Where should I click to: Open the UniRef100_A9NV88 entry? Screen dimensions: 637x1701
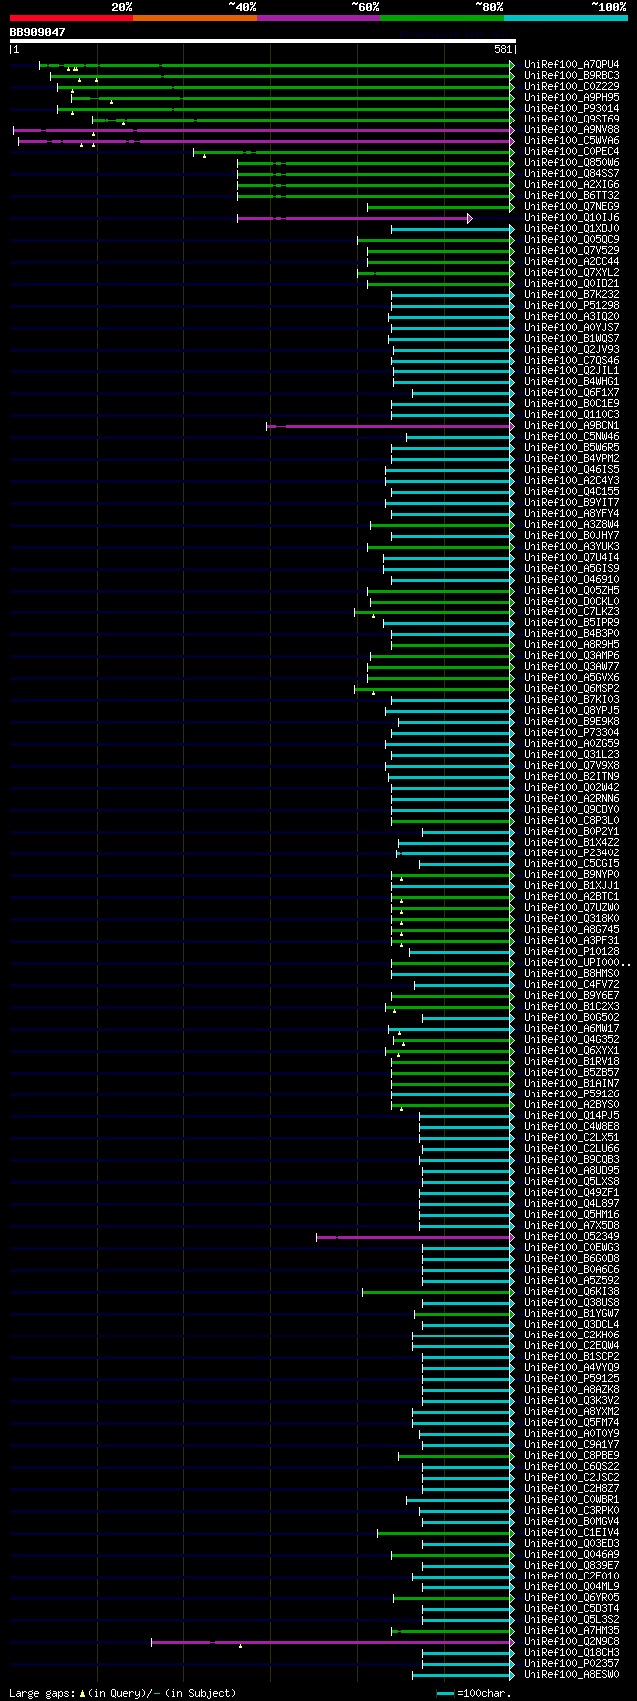[571, 130]
